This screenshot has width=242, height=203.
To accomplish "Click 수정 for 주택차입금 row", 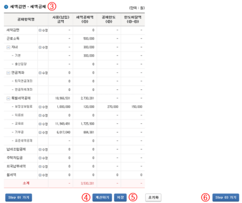I will [43, 158].
